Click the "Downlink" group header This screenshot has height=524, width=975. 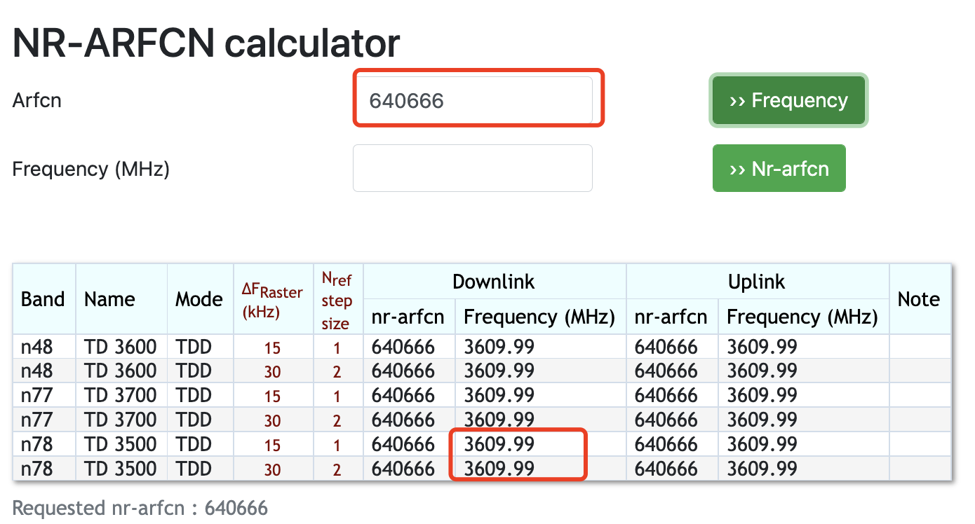(494, 282)
